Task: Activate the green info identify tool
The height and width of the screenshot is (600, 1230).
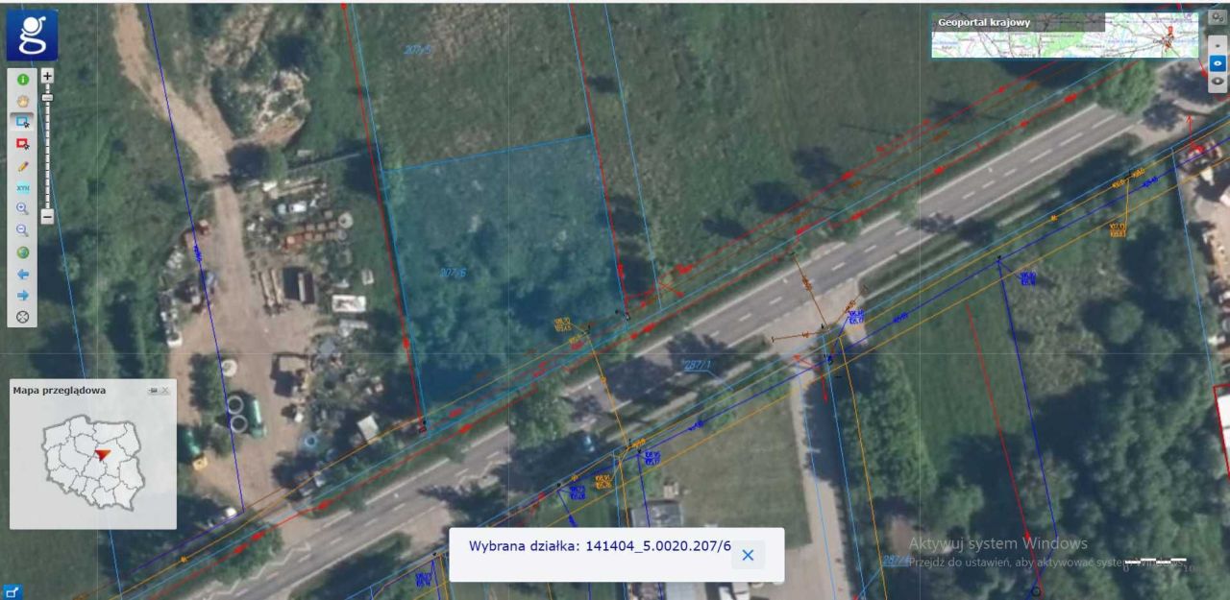Action: pos(22,80)
